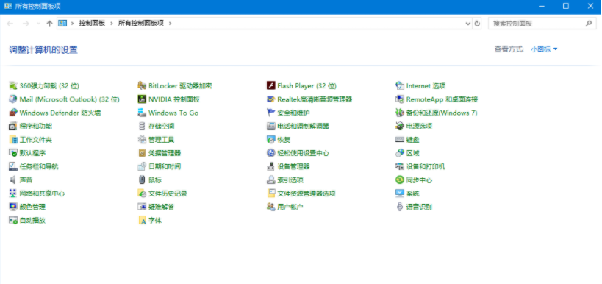Click the 控制面板 breadcrumb
Screen dimensions: 602x284
click(92, 23)
